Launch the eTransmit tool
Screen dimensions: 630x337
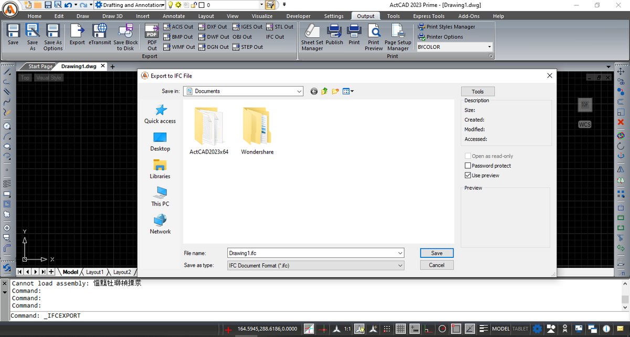pyautogui.click(x=99, y=36)
